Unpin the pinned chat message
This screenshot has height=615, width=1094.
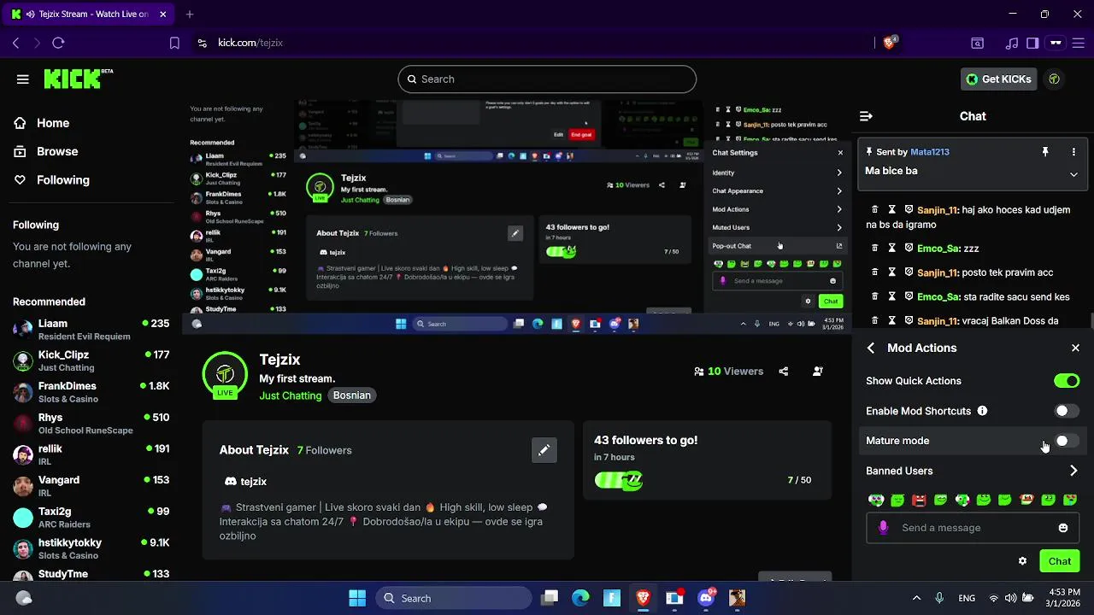pyautogui.click(x=1044, y=152)
